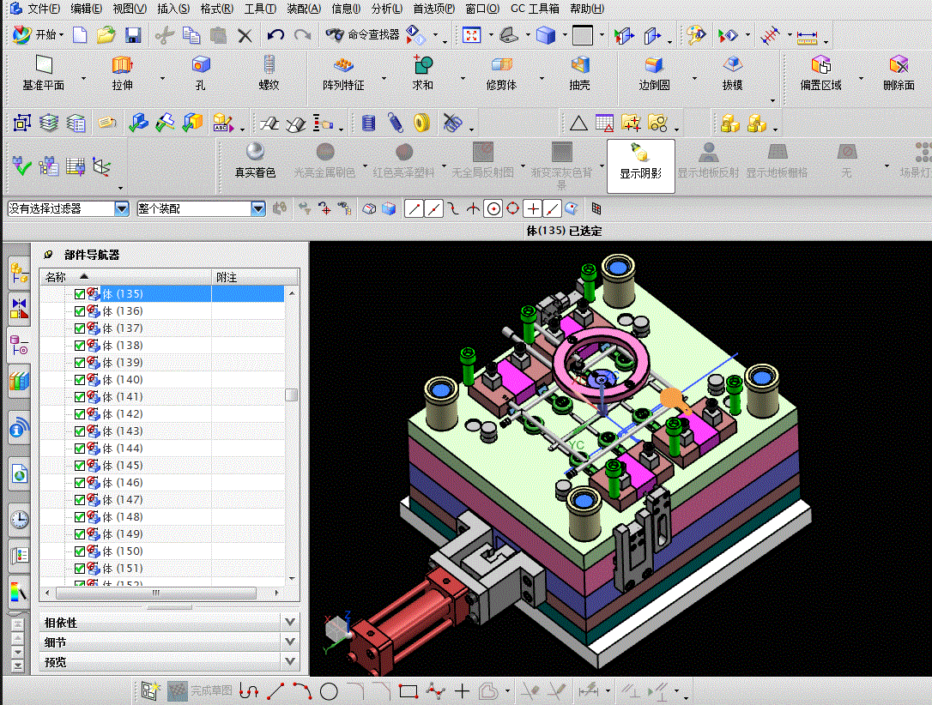Toggle checkbox for 体 (140)

tap(80, 380)
